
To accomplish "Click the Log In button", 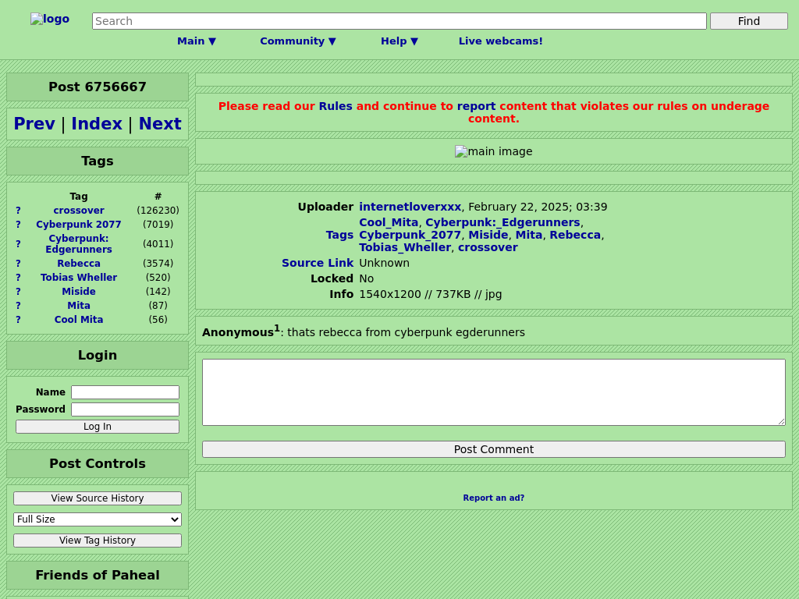I will (x=98, y=427).
